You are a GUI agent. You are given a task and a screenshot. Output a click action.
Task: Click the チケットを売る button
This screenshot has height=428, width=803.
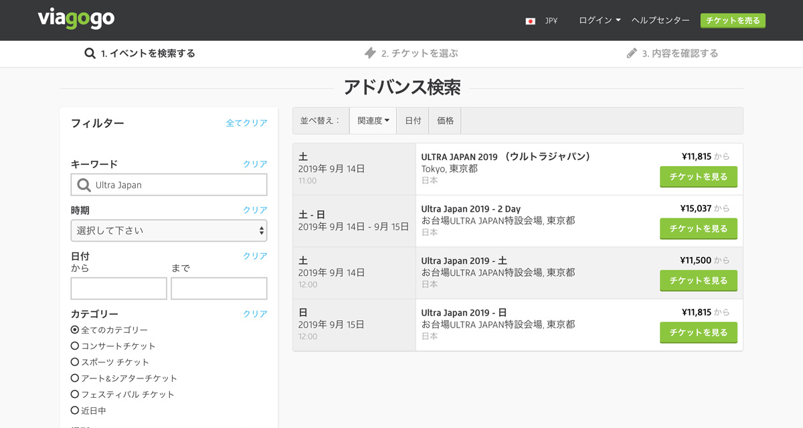pos(733,21)
